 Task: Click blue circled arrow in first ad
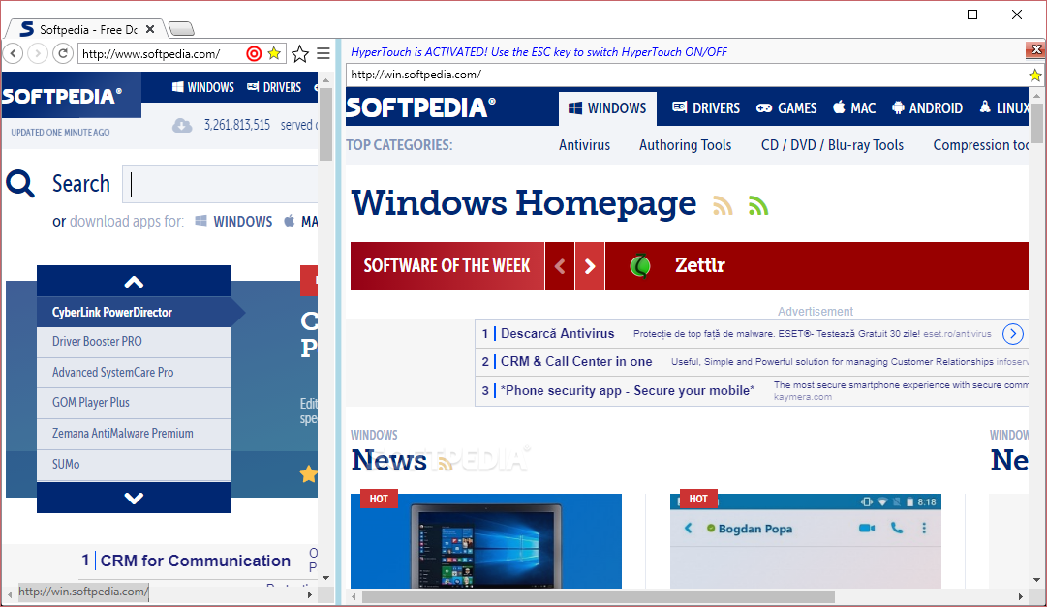(x=1013, y=333)
